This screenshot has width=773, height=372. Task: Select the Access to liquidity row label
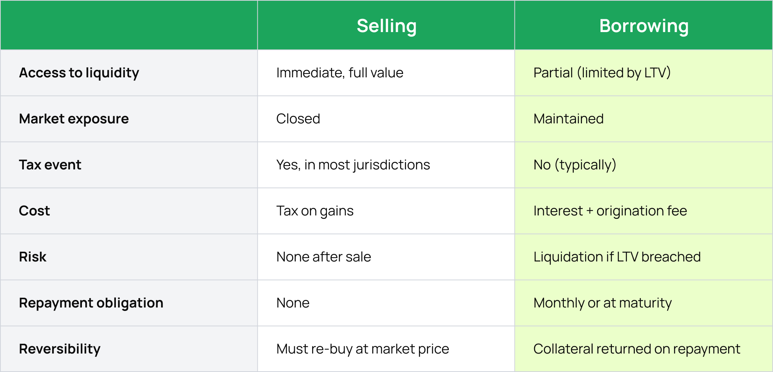pos(79,73)
